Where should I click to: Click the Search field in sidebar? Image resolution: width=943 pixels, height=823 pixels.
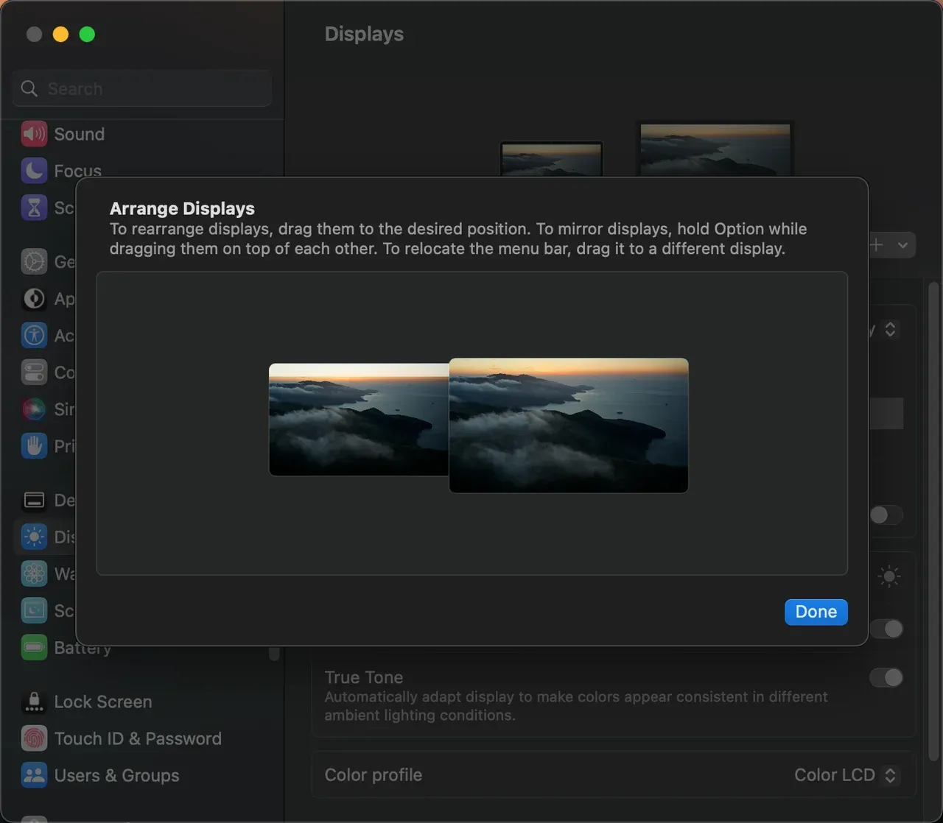tap(142, 88)
